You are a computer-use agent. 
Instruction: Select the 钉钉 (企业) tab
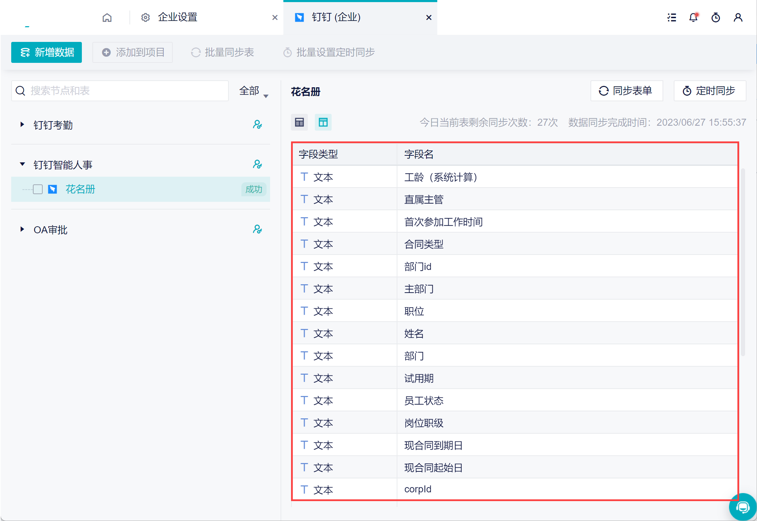(336, 17)
